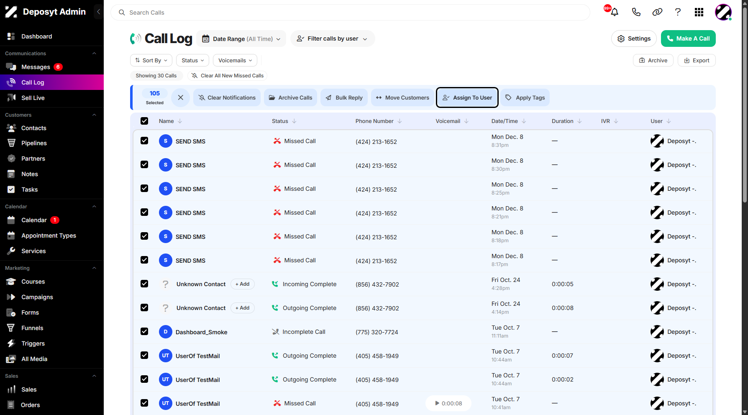Open the notifications bell icon
Screen dimensions: 748x415
click(614, 12)
